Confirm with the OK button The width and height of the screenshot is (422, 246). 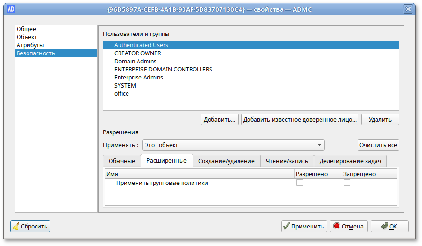[389, 227]
